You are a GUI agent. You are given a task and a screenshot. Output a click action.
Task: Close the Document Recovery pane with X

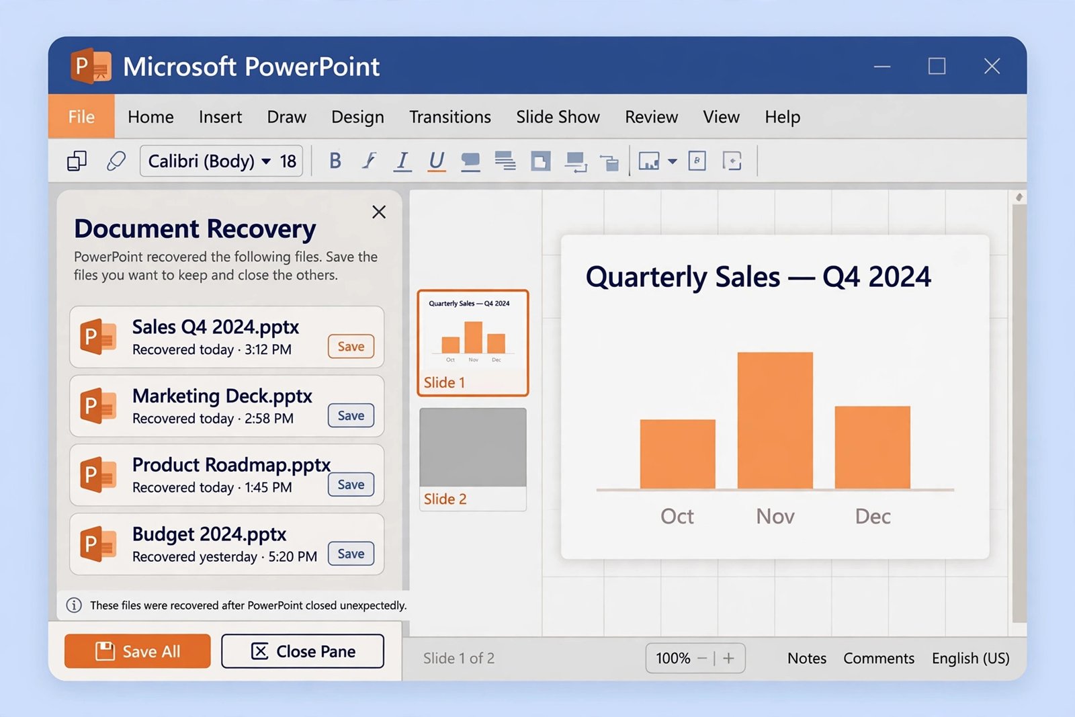[379, 212]
